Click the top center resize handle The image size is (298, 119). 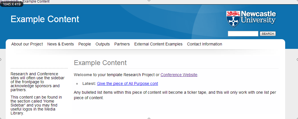(149, 1)
